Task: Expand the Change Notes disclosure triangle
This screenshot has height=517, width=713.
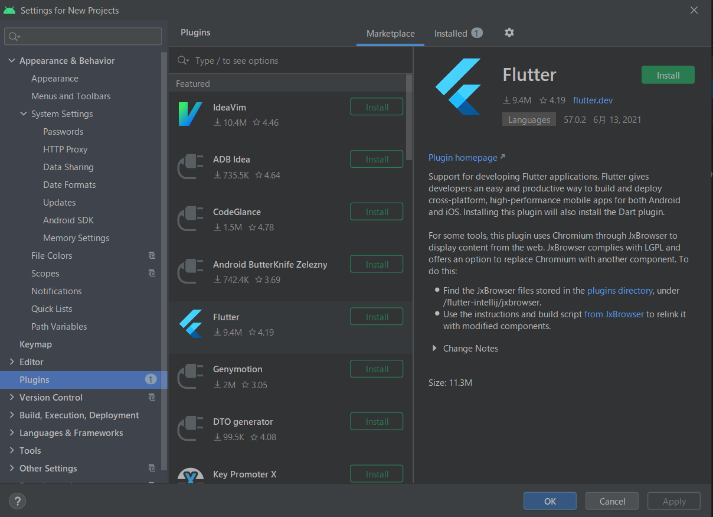Action: (x=435, y=349)
